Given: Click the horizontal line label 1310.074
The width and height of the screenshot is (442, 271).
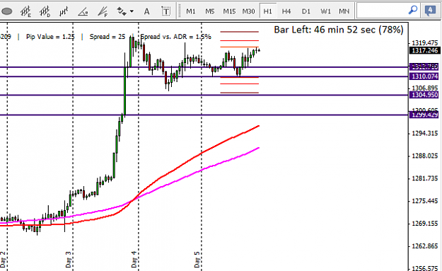Looking at the screenshot, I should tap(424, 76).
